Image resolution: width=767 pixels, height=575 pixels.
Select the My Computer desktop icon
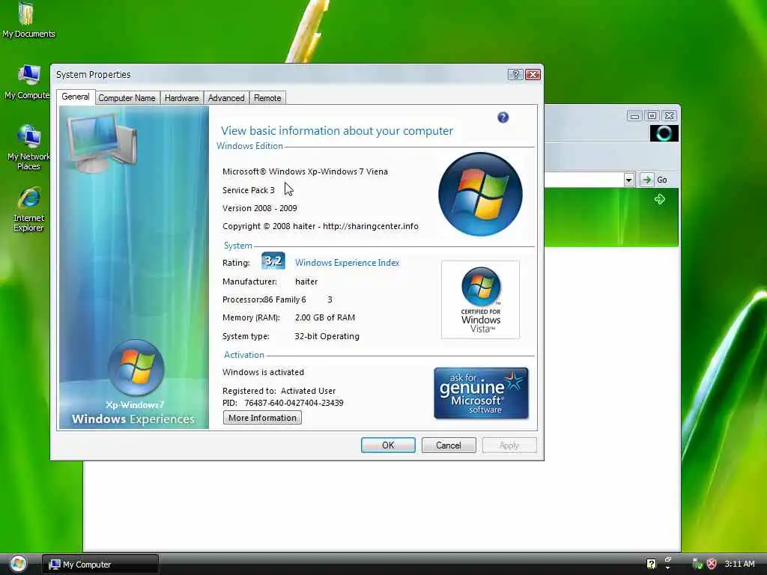pyautogui.click(x=28, y=82)
